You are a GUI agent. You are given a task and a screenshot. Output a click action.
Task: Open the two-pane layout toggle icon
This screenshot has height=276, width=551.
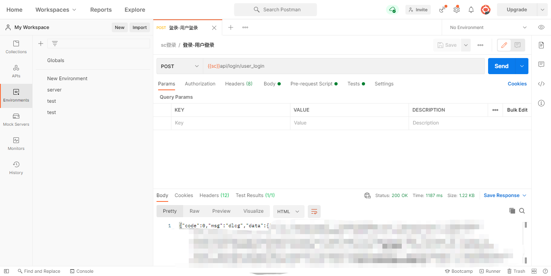click(x=534, y=271)
